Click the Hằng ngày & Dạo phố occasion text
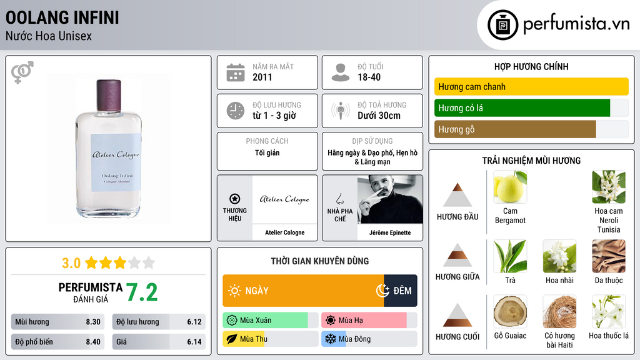Screen dimensions: 640x360 372,157
